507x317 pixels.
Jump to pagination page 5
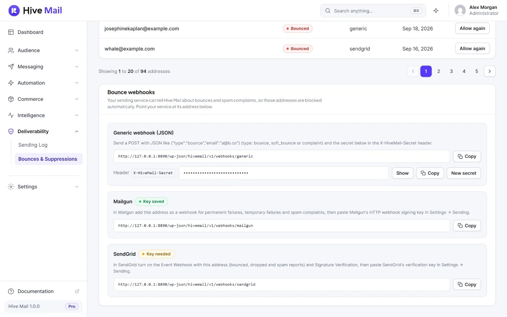pos(477,71)
